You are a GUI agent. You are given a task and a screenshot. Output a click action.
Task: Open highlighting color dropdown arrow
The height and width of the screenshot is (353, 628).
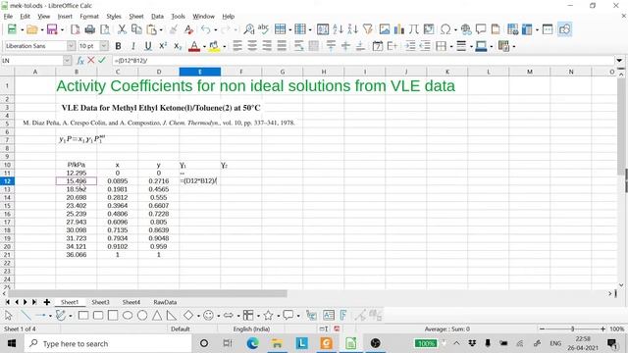(x=225, y=46)
